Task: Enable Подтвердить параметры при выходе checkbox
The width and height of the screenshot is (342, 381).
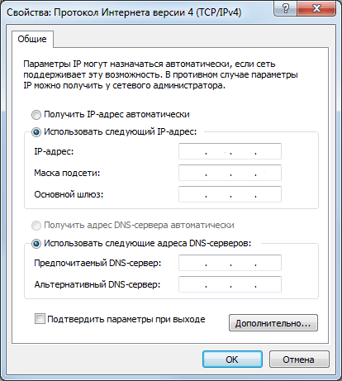Action: click(40, 319)
